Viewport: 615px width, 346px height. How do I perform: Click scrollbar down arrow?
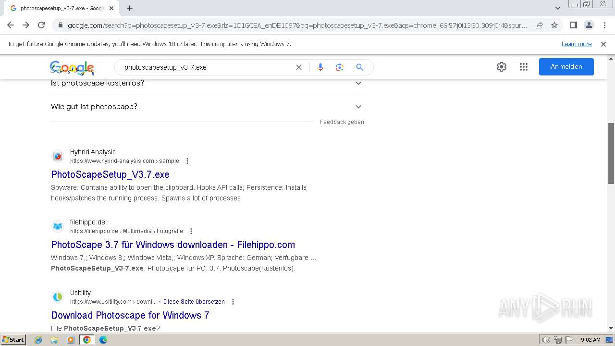(611, 329)
